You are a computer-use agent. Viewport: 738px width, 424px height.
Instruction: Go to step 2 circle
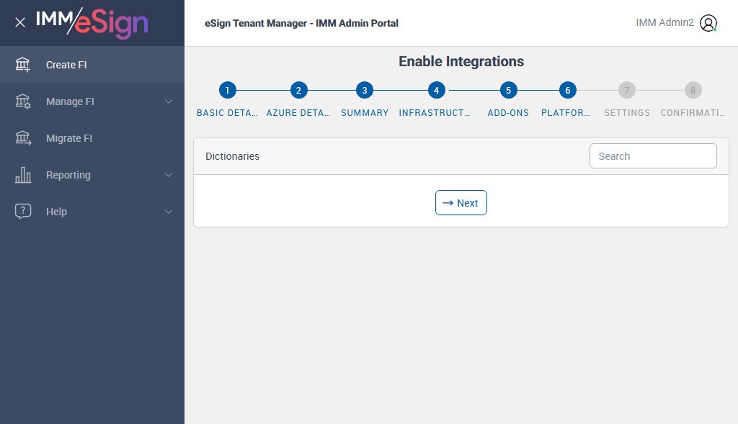[298, 90]
